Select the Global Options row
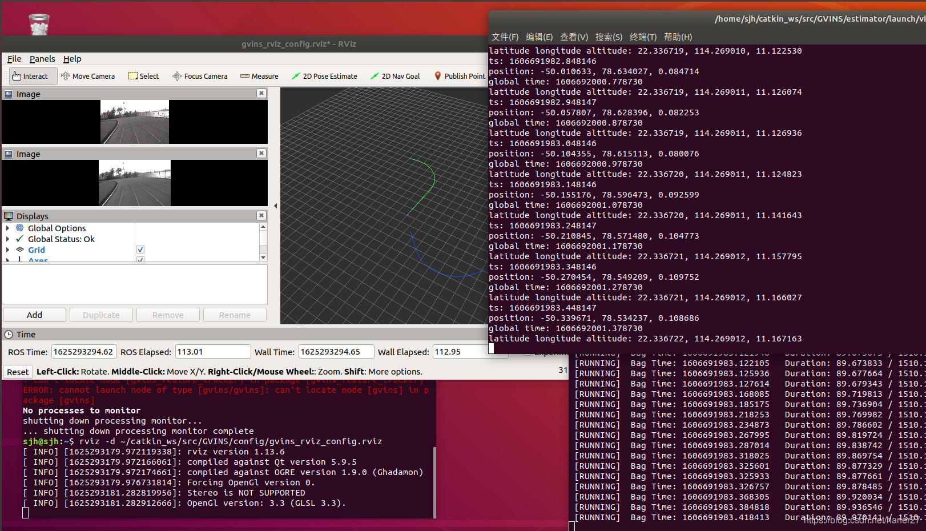Screen dimensions: 926x531 (131, 228)
